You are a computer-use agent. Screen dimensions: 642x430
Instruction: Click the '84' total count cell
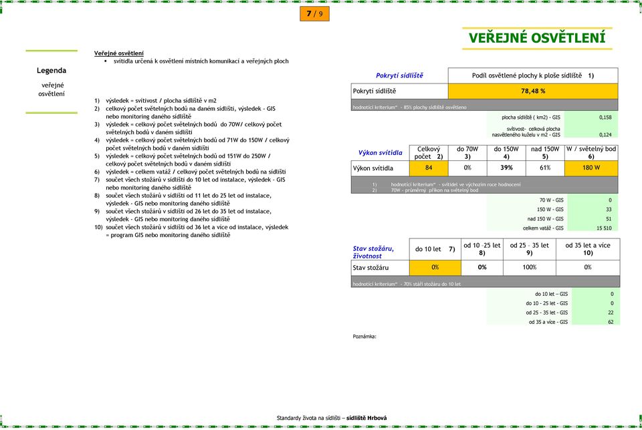pos(429,168)
